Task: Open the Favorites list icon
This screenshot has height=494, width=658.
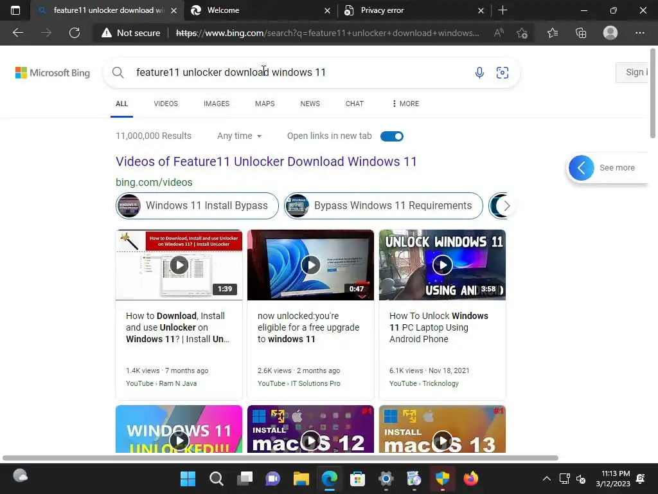Action: coord(553,33)
